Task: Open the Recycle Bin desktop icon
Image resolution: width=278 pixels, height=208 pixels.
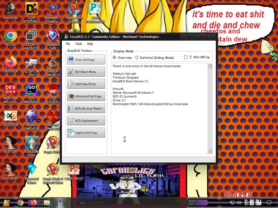Action: click(10, 11)
